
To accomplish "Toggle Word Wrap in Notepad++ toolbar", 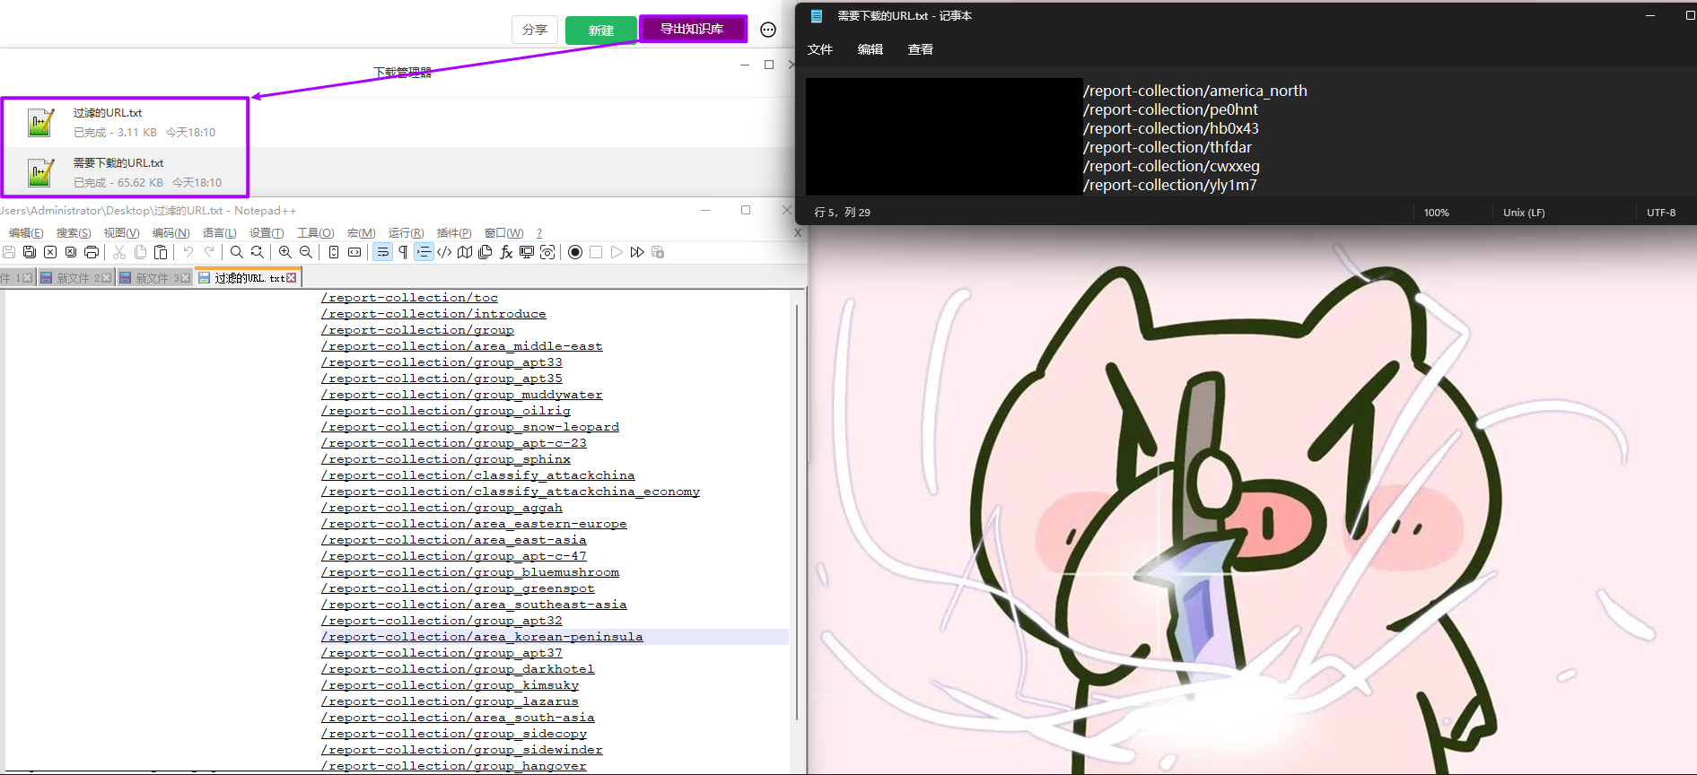I will coord(382,252).
